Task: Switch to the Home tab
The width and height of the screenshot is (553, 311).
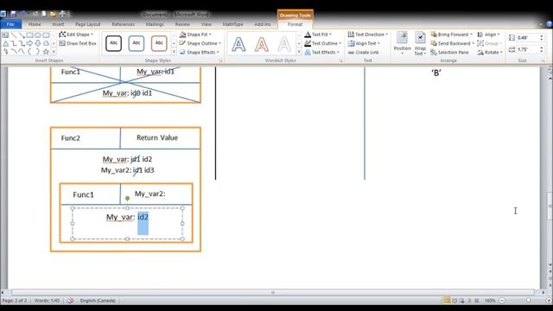Action: click(x=35, y=24)
